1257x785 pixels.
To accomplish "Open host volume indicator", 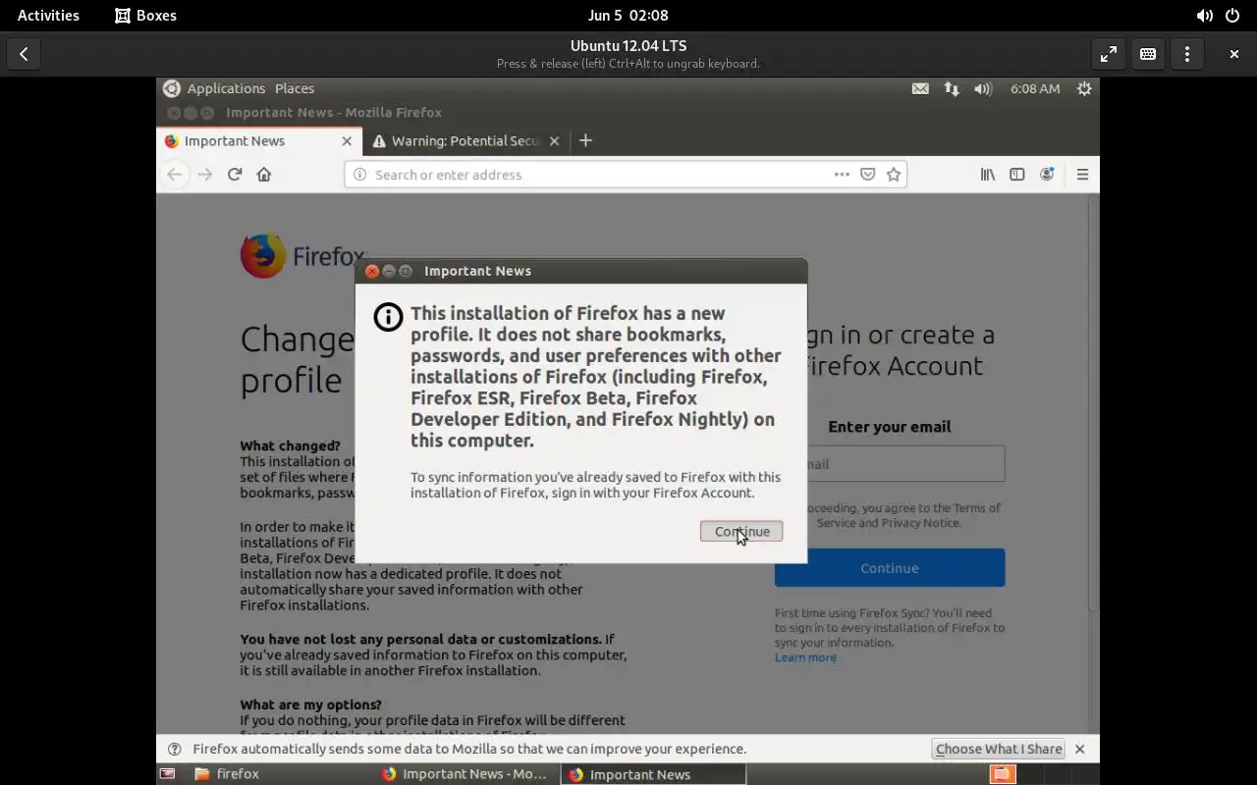I will coord(1204,15).
